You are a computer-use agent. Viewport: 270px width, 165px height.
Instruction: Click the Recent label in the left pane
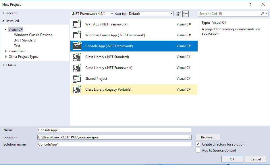point(11,13)
